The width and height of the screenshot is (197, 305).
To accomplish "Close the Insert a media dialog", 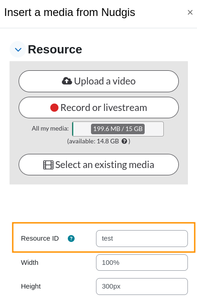I will 190,12.
